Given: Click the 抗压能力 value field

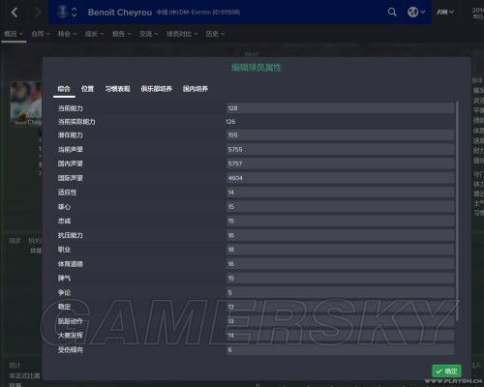Looking at the screenshot, I should coord(340,235).
